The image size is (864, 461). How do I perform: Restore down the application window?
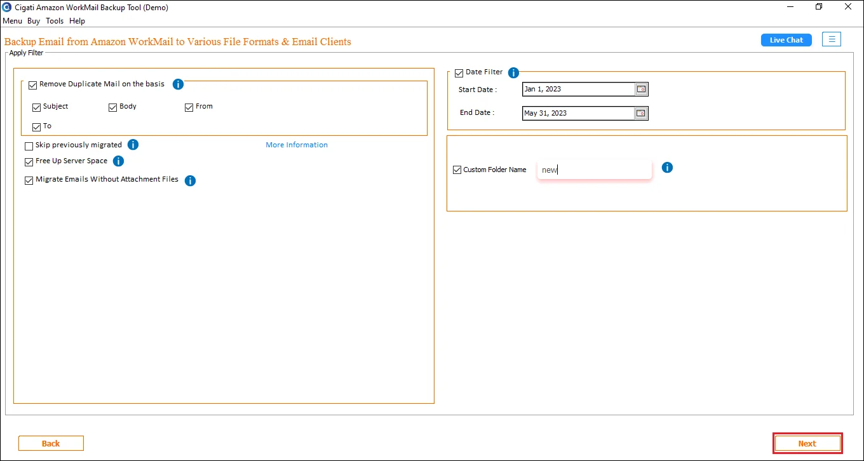pyautogui.click(x=819, y=7)
